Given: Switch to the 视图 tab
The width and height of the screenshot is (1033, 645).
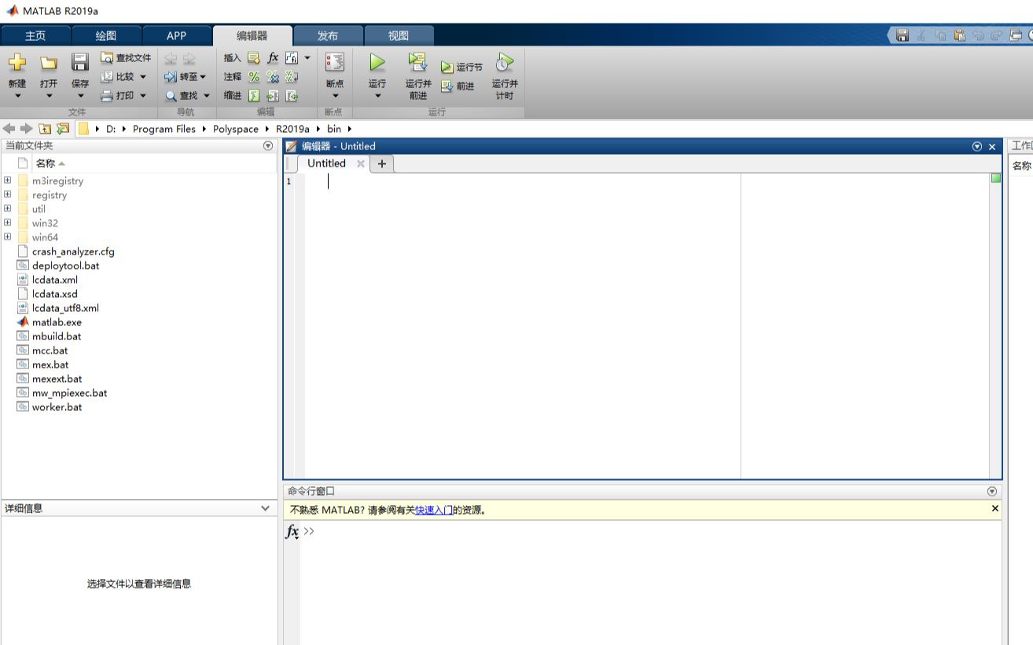Looking at the screenshot, I should [x=399, y=35].
